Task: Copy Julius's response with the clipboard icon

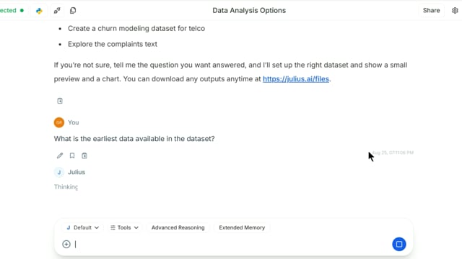Action: click(x=60, y=101)
